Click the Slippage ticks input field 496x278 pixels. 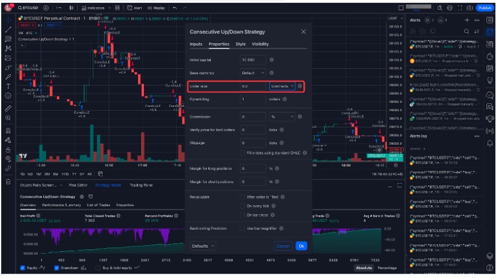pos(253,143)
